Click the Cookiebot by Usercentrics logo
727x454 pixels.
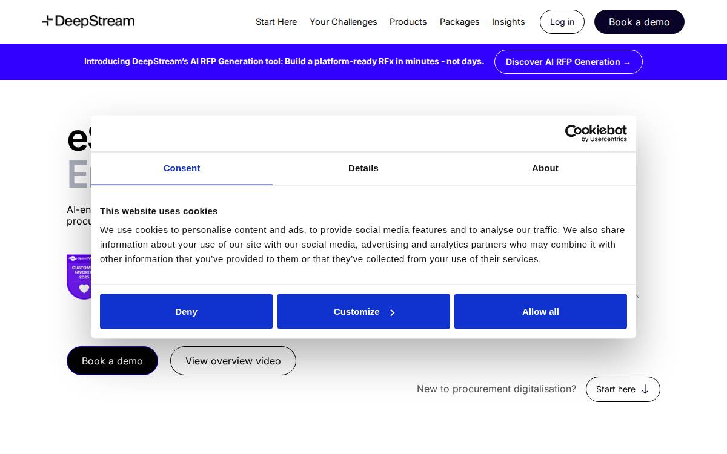coord(596,133)
